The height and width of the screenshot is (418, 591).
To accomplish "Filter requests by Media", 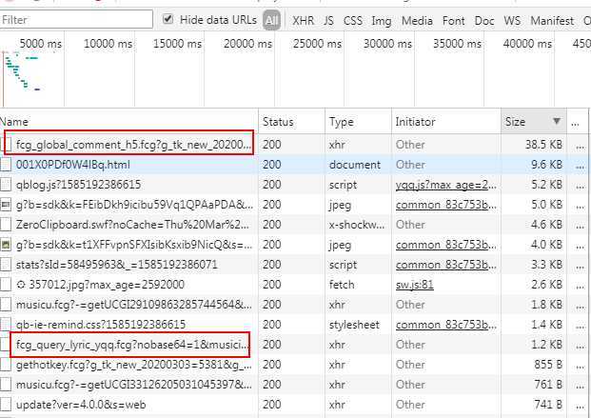I will [x=417, y=20].
